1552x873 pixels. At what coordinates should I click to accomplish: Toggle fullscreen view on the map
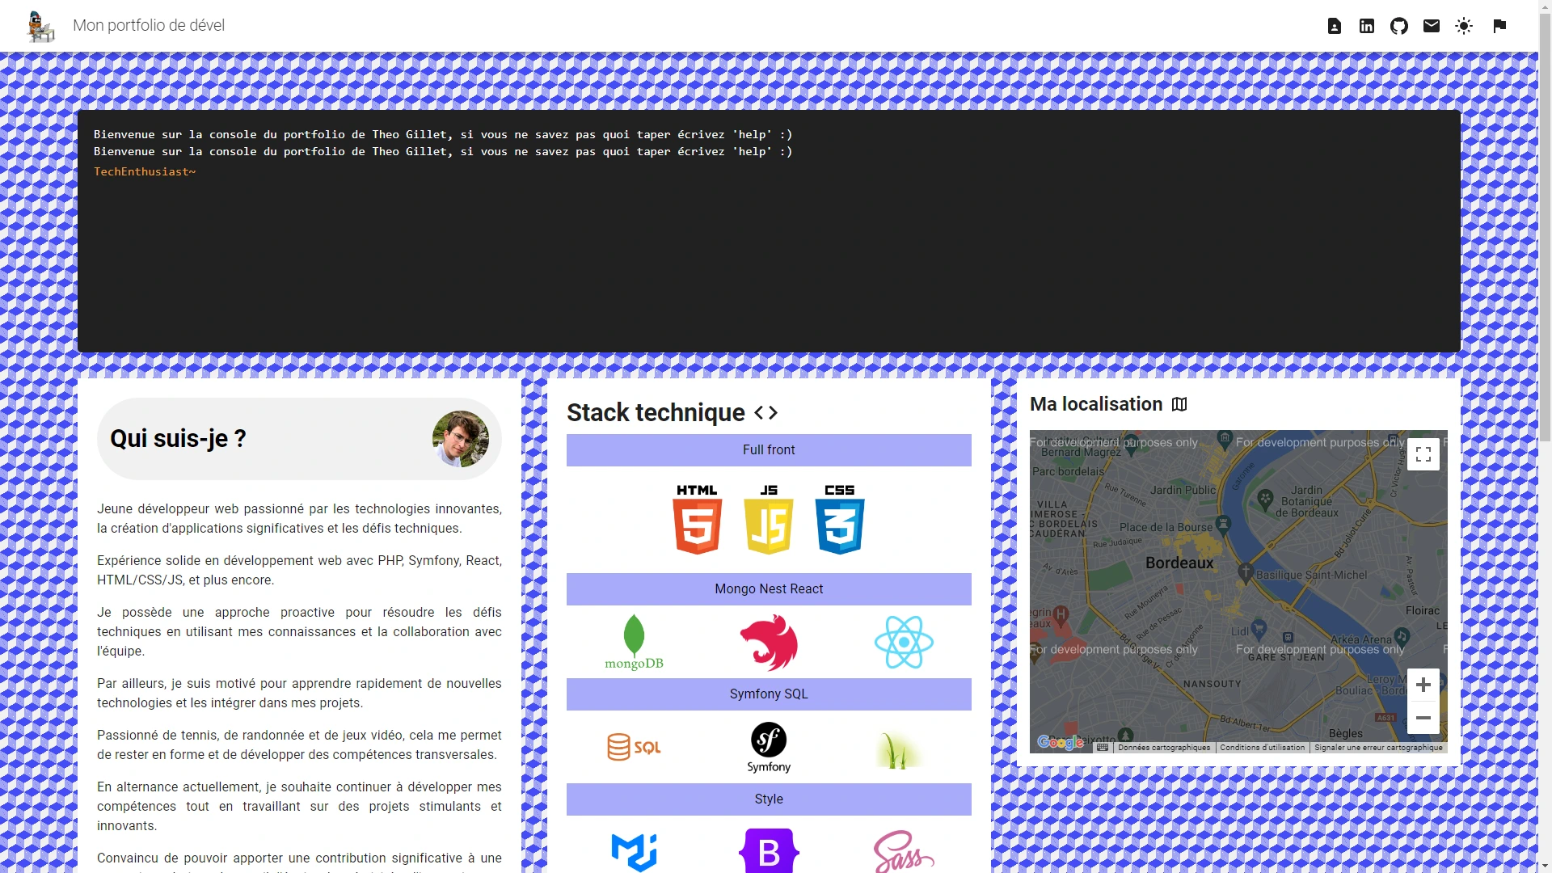pos(1423,454)
